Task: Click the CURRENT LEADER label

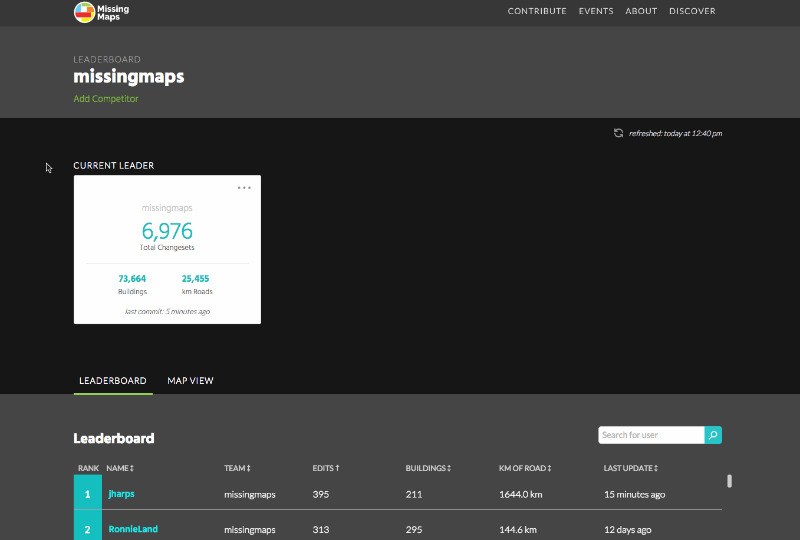Action: click(114, 166)
